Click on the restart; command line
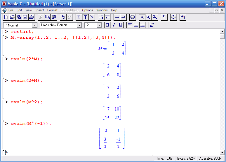The width and height of the screenshot is (226, 162). point(22,32)
